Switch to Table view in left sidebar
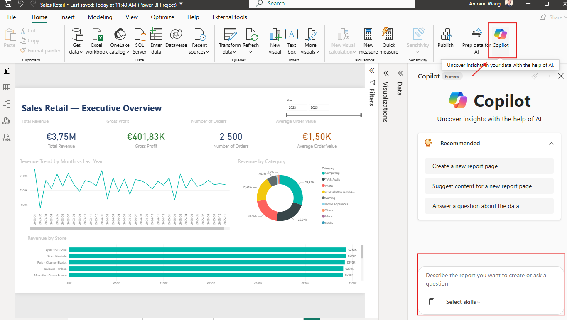Screen dimensions: 567x320 [7, 88]
